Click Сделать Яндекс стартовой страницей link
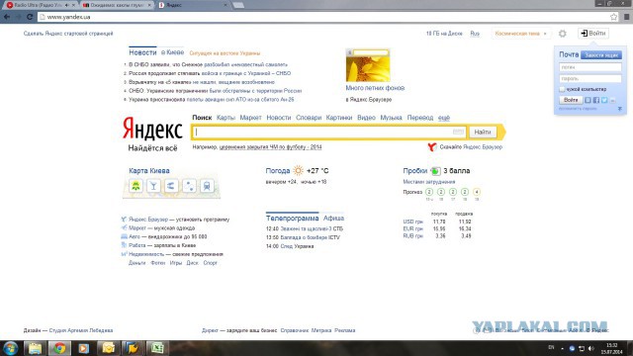This screenshot has height=356, width=633. (68, 34)
